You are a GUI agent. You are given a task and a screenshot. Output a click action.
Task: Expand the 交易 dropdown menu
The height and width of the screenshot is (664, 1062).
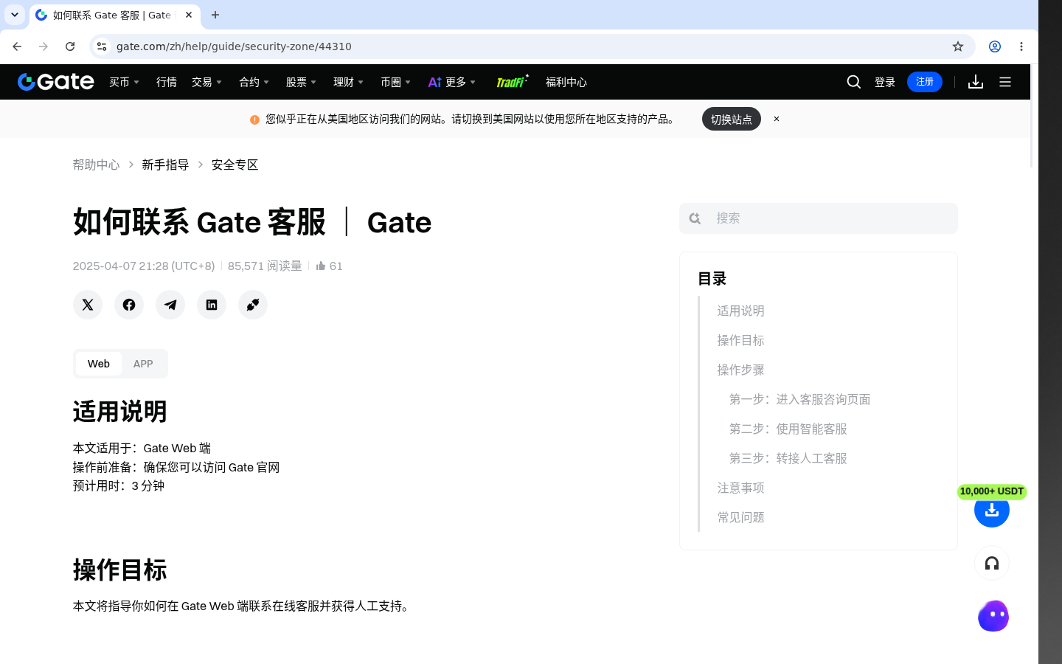coord(207,82)
